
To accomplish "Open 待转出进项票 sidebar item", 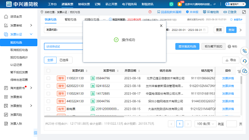I will click(19, 80).
